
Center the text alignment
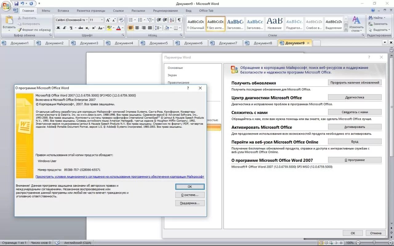point(137,28)
